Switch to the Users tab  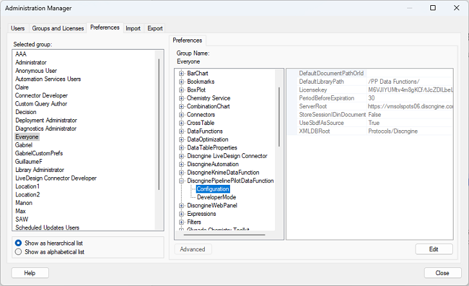17,28
